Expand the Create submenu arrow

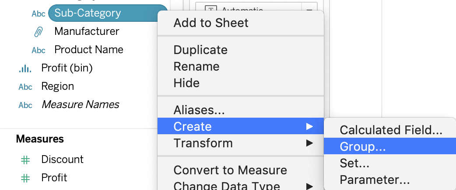tap(309, 126)
